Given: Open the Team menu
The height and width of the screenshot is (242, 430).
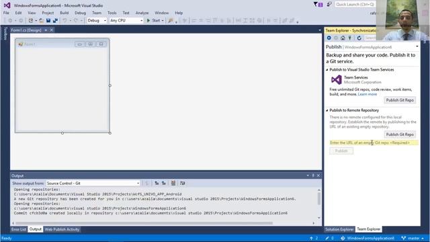Looking at the screenshot, I should [97, 13].
